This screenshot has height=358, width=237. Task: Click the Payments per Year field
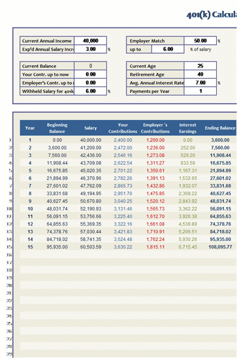pyautogui.click(x=200, y=91)
